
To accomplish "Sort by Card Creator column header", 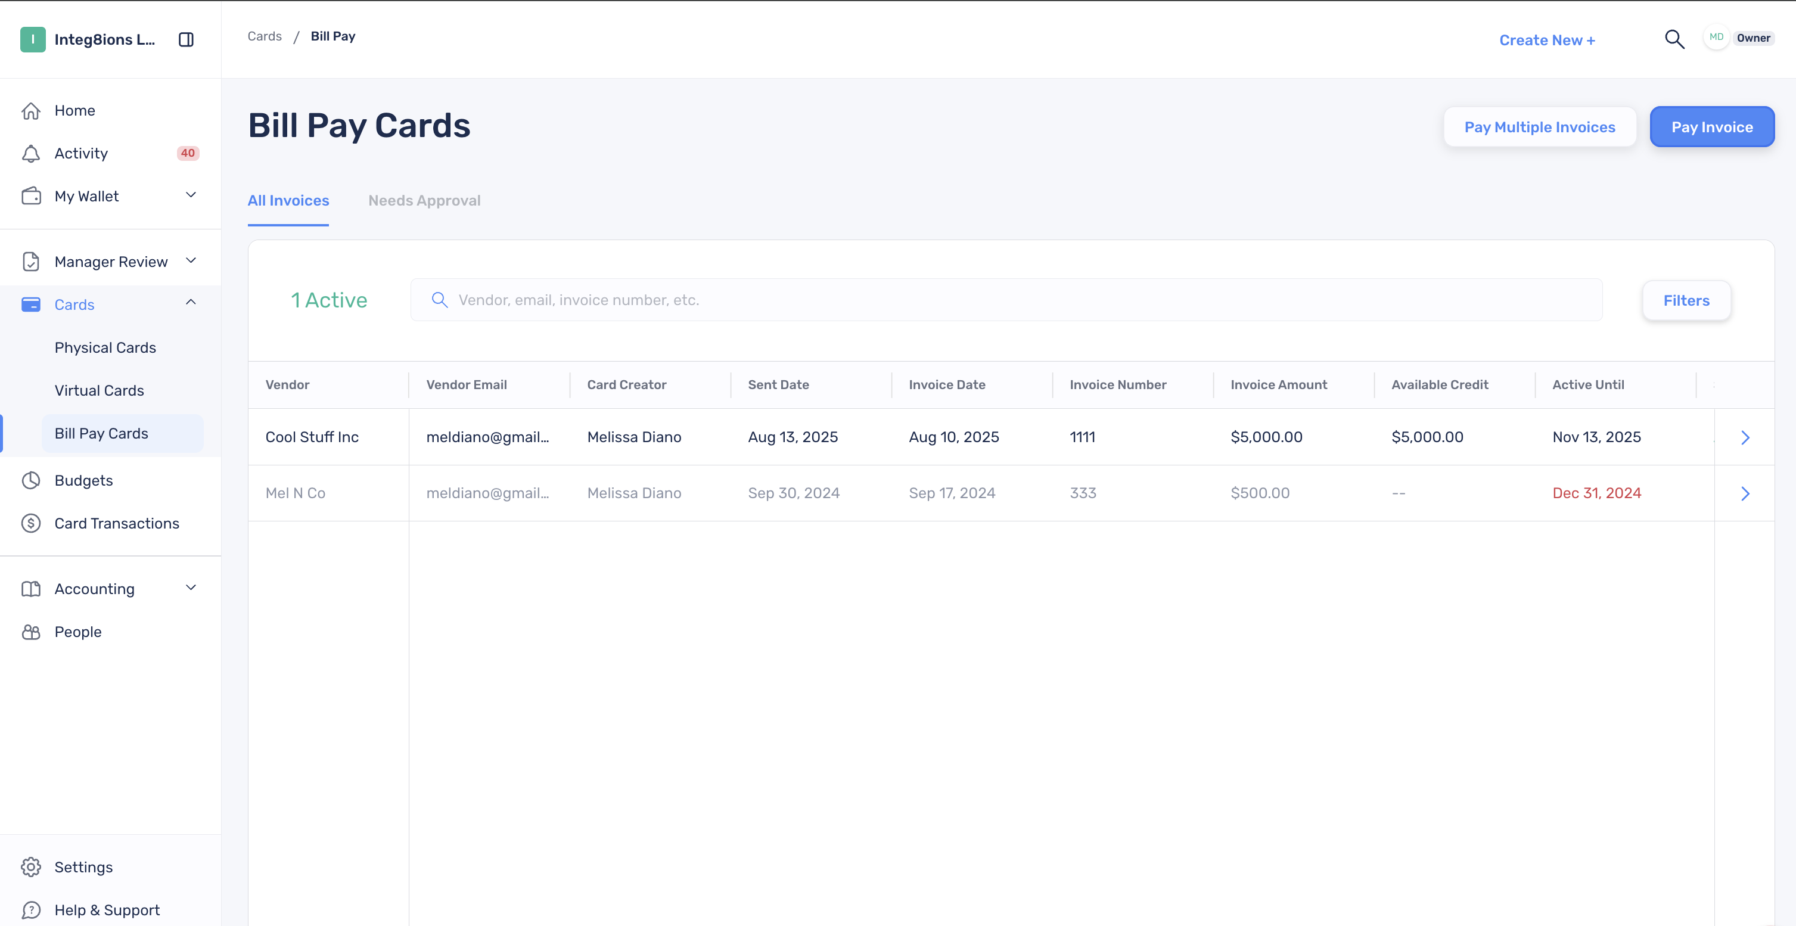I will (626, 385).
